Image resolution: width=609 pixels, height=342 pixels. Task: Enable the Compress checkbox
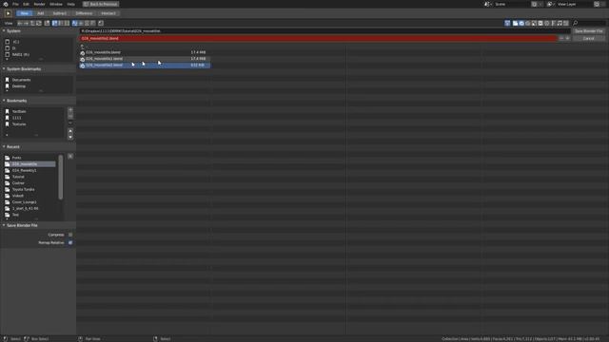click(70, 235)
